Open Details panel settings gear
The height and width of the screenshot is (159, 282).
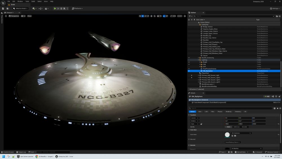[x=280, y=108]
